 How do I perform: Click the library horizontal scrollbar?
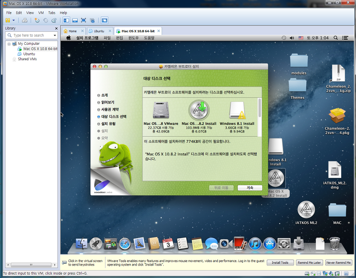pyautogui.click(x=31, y=265)
